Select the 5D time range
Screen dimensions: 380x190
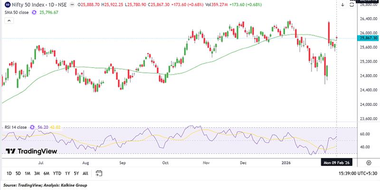coord(19,174)
